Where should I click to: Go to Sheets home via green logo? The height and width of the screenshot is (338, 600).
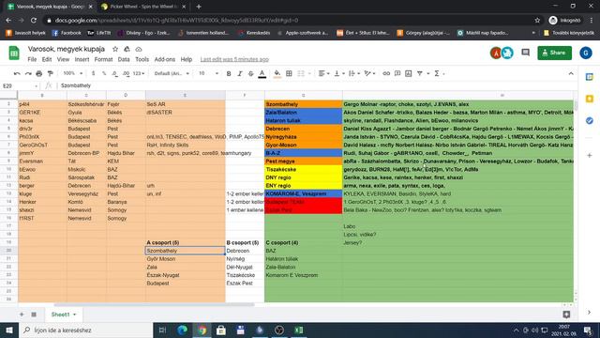14,53
